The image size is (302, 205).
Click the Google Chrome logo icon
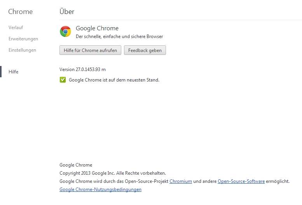coord(65,31)
